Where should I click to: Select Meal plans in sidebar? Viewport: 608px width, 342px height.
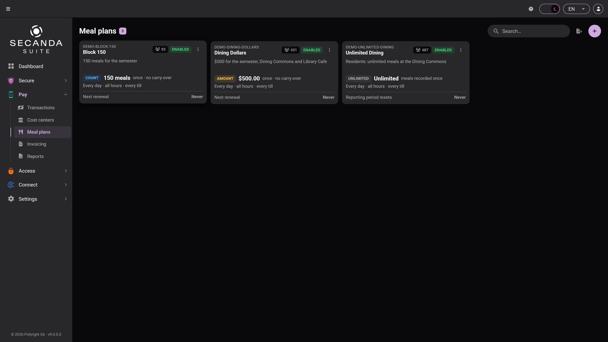tap(42, 132)
